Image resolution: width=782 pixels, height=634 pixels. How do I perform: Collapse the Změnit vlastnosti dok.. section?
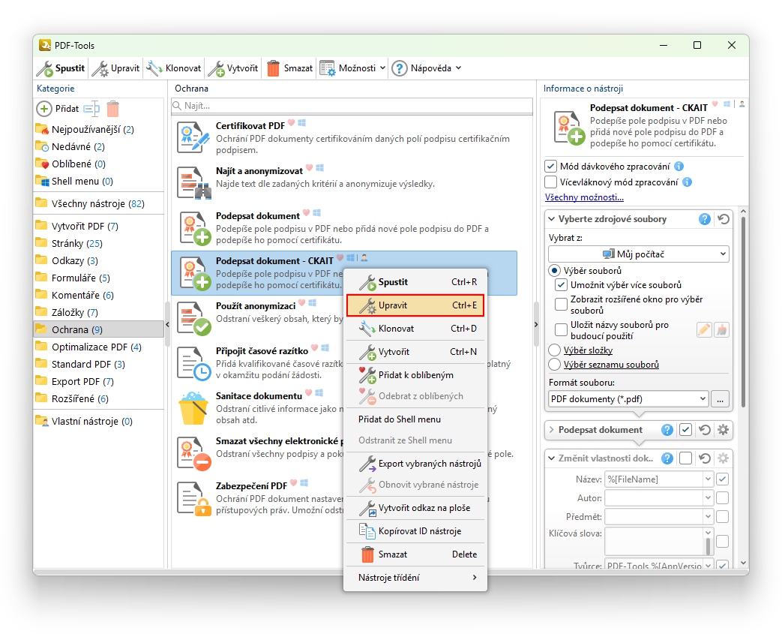(552, 458)
